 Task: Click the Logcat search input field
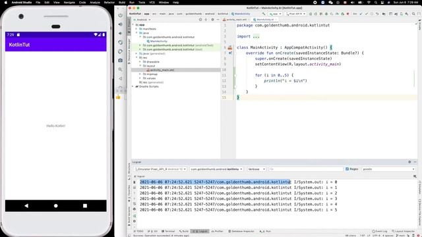pyautogui.click(x=306, y=169)
